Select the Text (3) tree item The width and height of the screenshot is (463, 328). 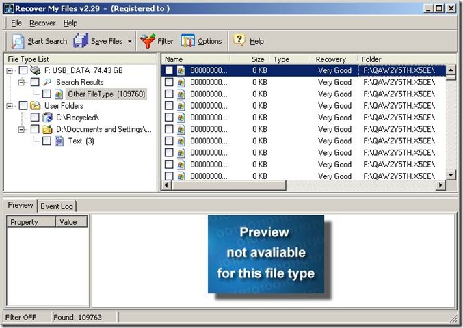[81, 141]
